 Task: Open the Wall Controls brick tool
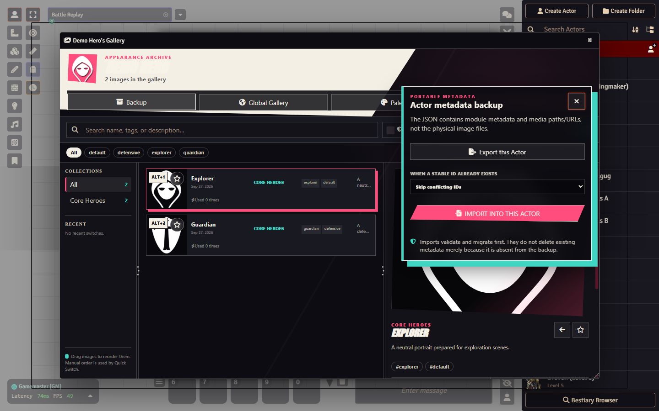(15, 88)
